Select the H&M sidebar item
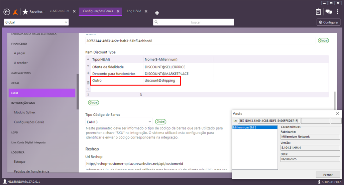 42,93
